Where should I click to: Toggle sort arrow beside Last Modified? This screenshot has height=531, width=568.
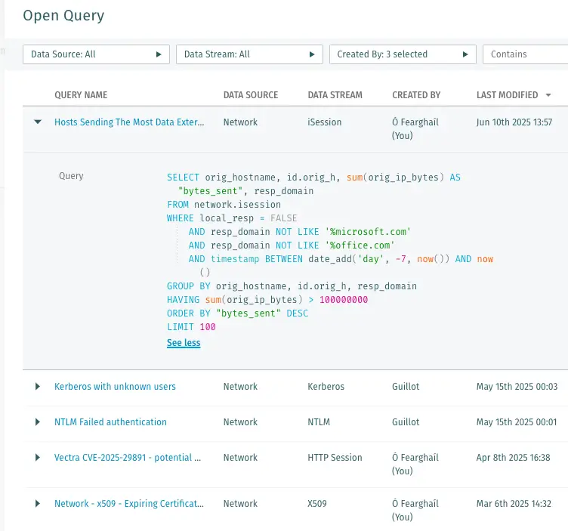[x=548, y=95]
